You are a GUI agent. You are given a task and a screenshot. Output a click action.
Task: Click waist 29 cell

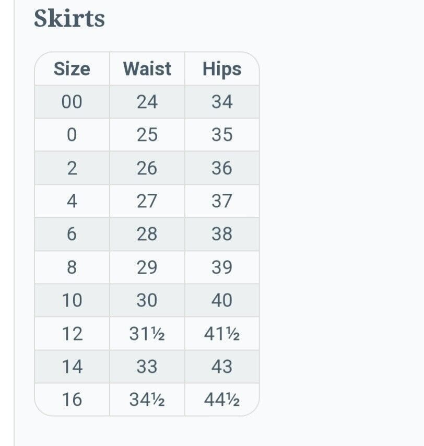point(147,267)
